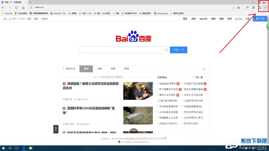Open hot topic 中美太空达成均势
269x151 pixels.
(x=193, y=95)
